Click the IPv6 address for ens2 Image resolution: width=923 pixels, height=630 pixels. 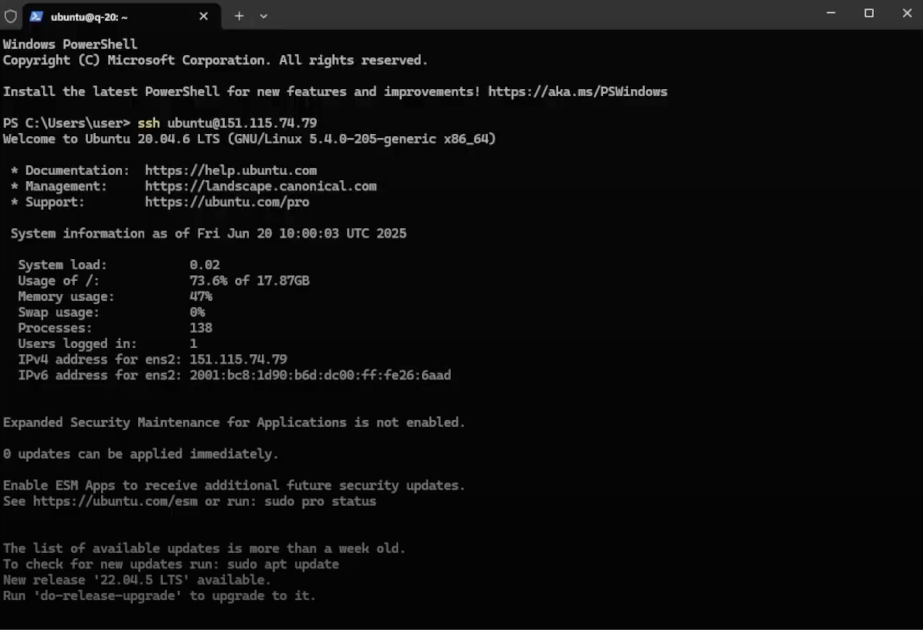click(320, 375)
